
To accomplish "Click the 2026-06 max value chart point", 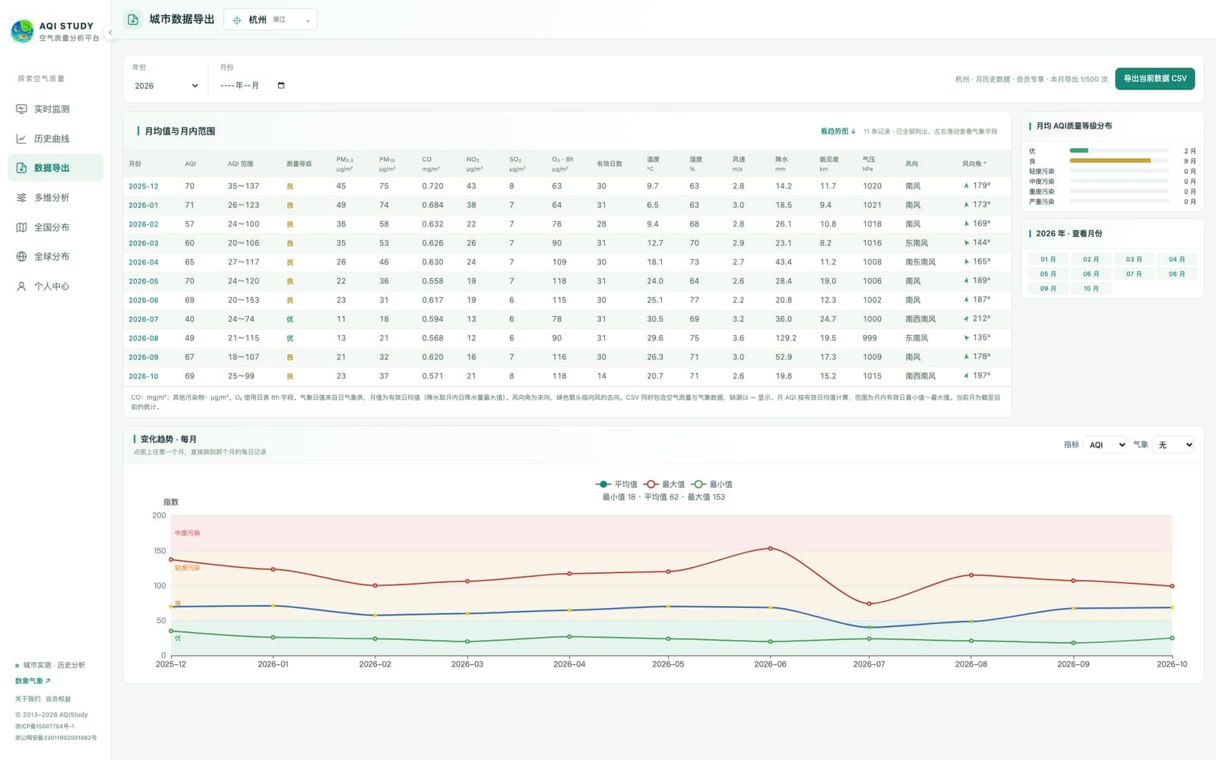I will (770, 548).
